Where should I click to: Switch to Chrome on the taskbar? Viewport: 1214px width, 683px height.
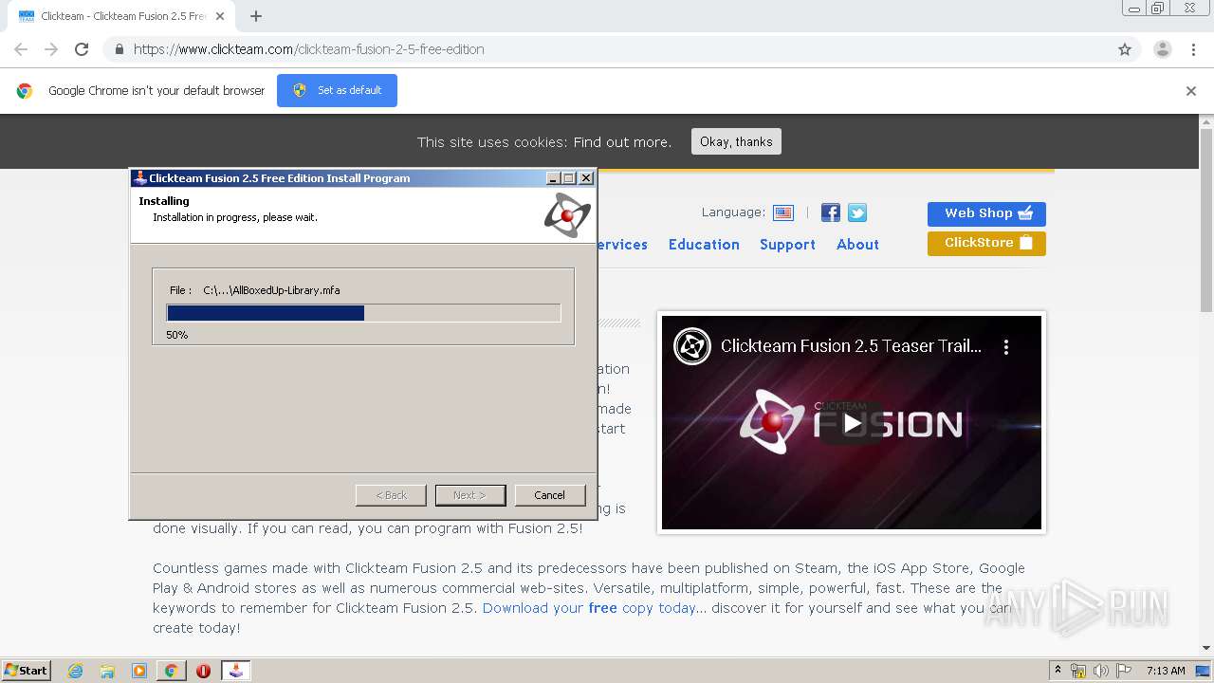(x=171, y=671)
